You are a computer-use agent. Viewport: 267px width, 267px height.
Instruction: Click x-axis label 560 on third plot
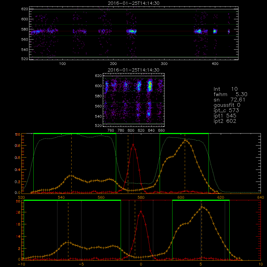(x=101, y=197)
